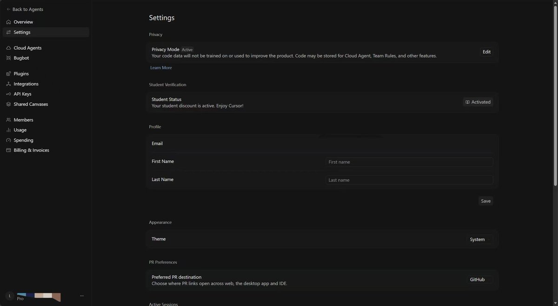Image resolution: width=558 pixels, height=306 pixels.
Task: Click the Bugbot icon in sidebar
Action: pyautogui.click(x=8, y=58)
